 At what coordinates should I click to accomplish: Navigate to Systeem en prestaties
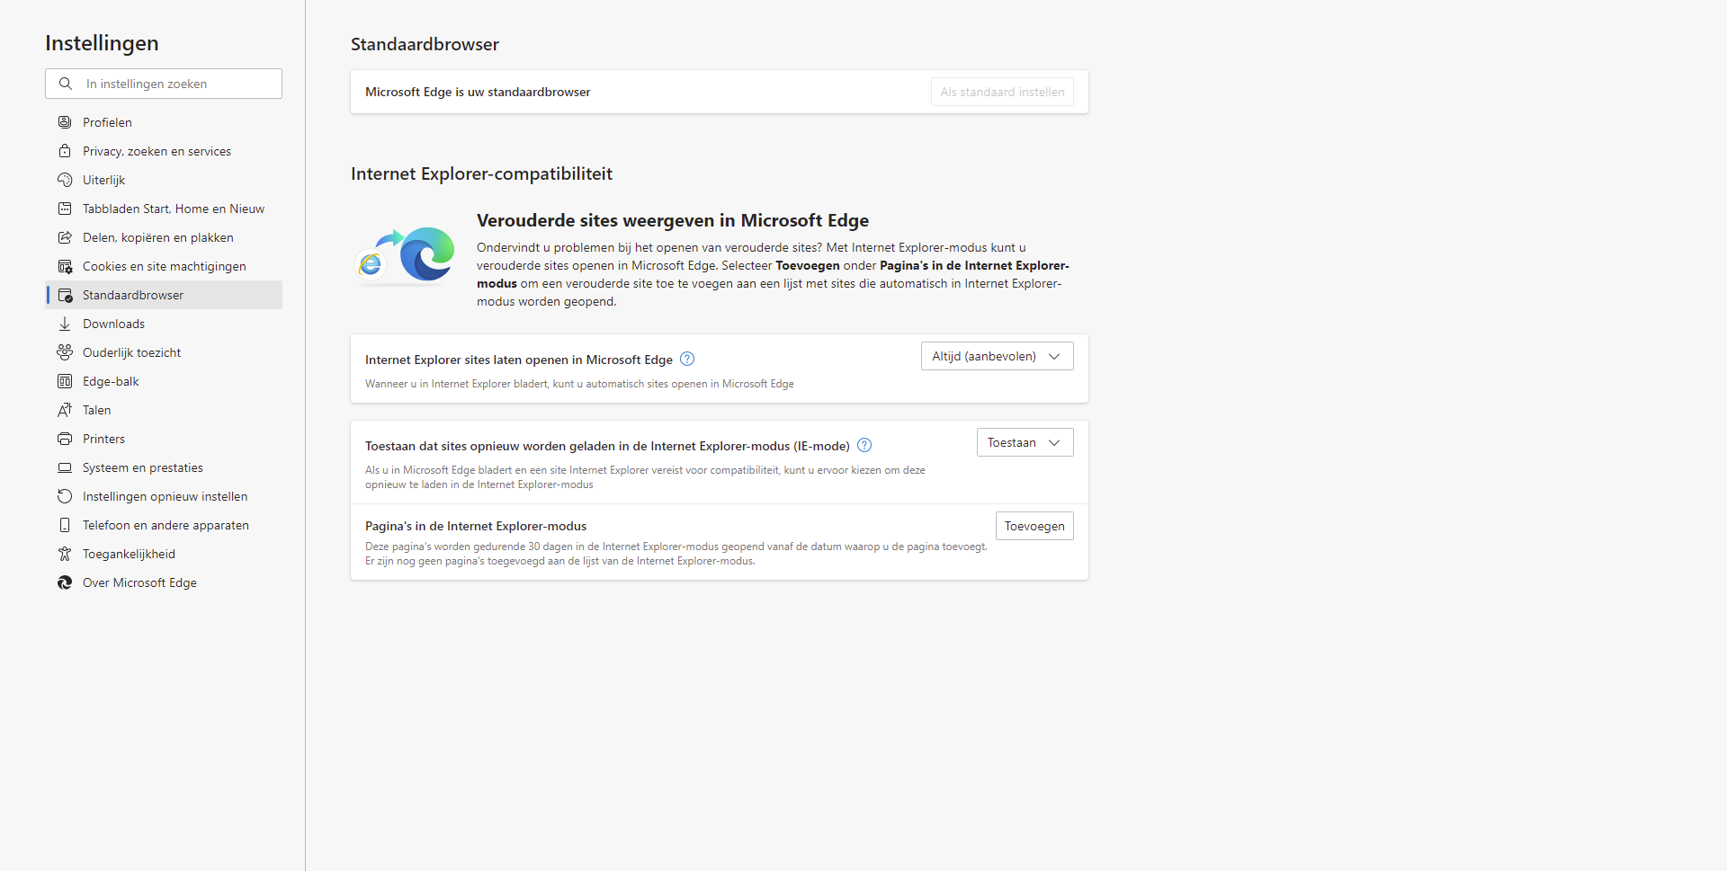(164, 467)
